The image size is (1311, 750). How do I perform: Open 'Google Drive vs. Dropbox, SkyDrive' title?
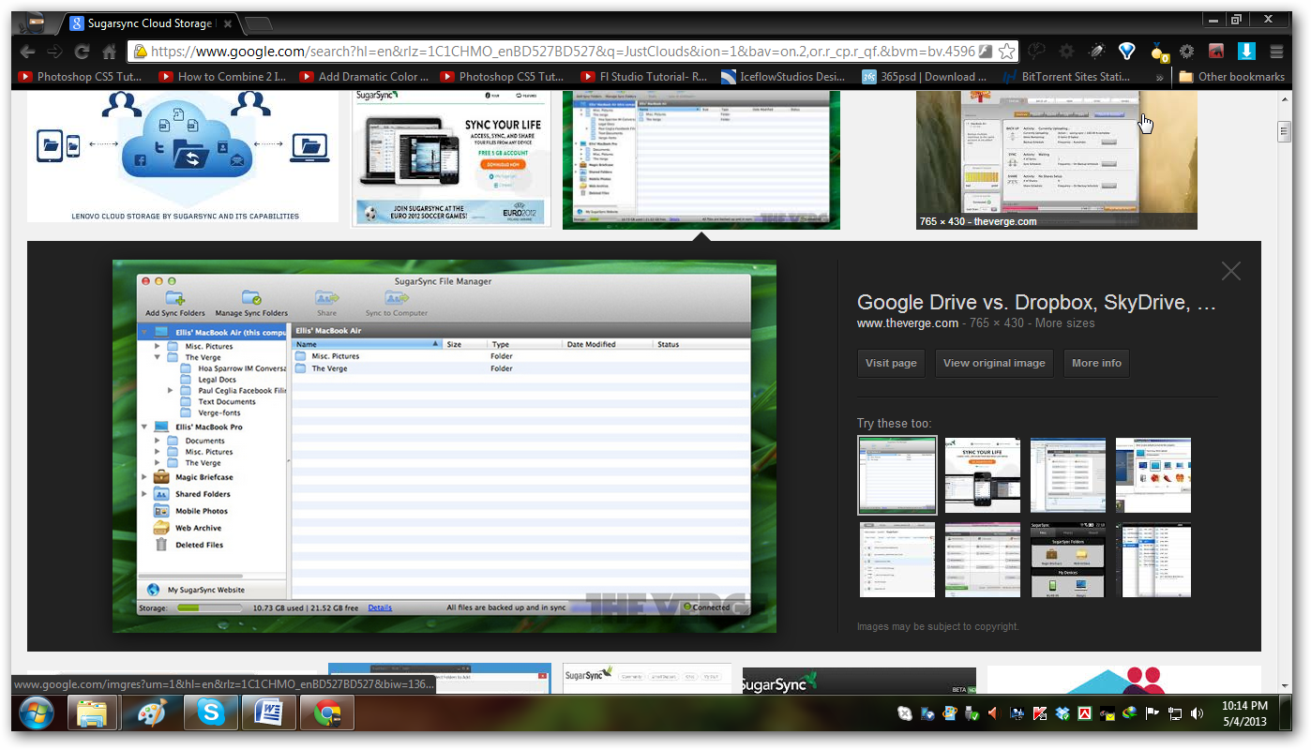(x=1036, y=303)
